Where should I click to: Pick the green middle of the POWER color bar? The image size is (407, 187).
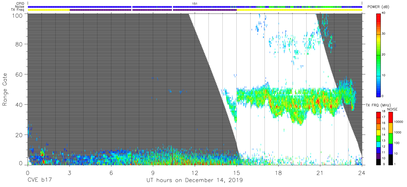378,55
